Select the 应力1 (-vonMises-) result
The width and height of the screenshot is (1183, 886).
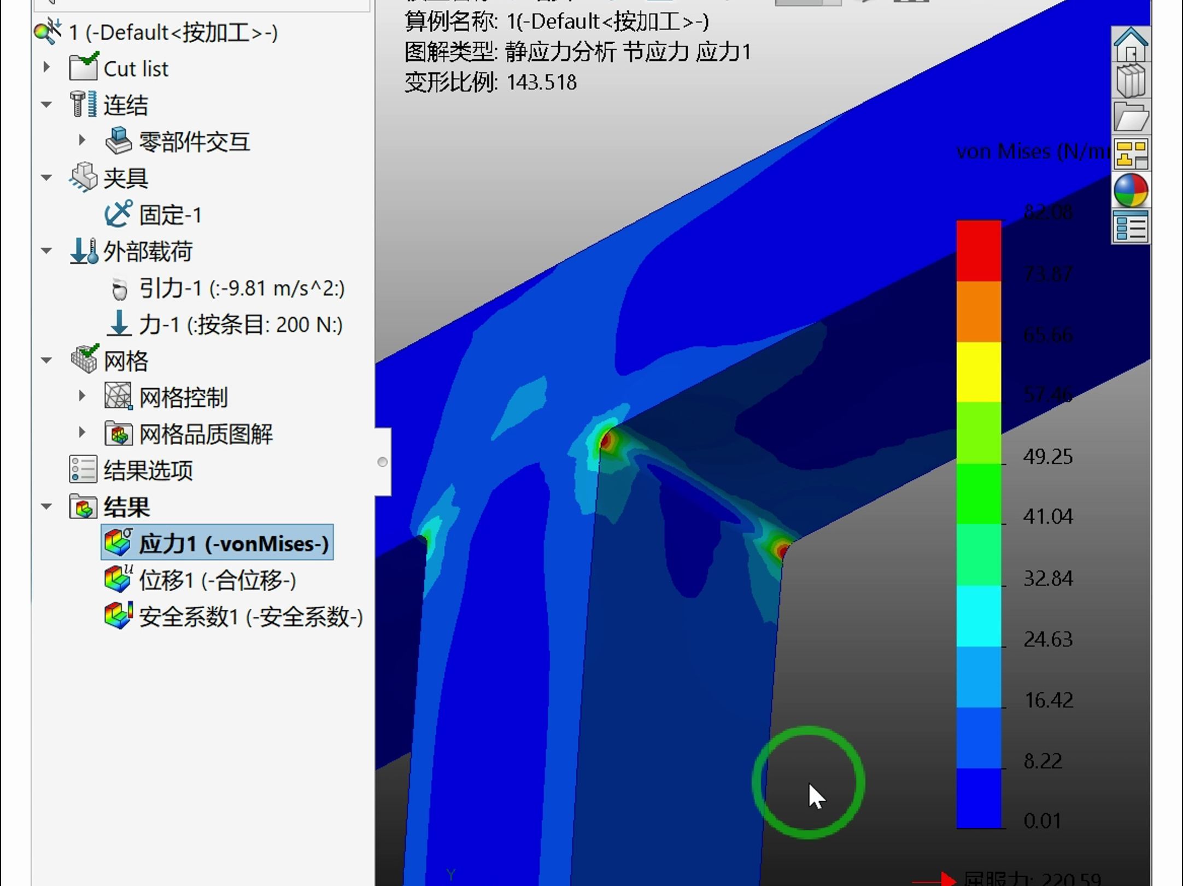pos(217,543)
